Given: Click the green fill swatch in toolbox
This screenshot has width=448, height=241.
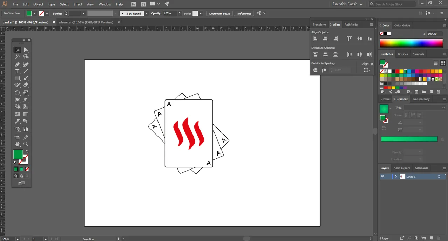Looking at the screenshot, I should (18, 154).
